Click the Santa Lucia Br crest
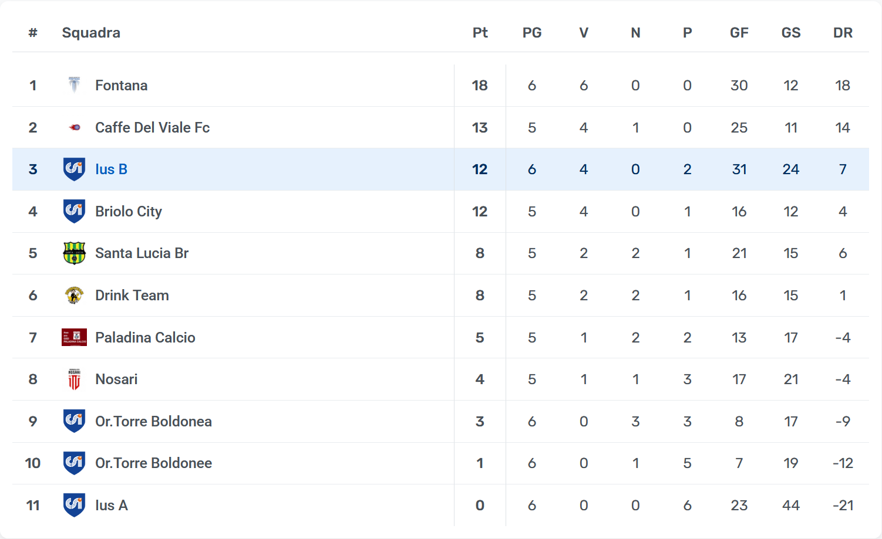This screenshot has width=882, height=539. click(x=74, y=253)
